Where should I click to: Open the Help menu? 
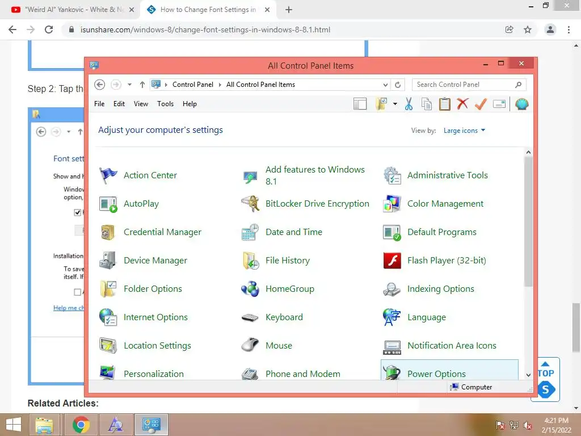pyautogui.click(x=190, y=104)
